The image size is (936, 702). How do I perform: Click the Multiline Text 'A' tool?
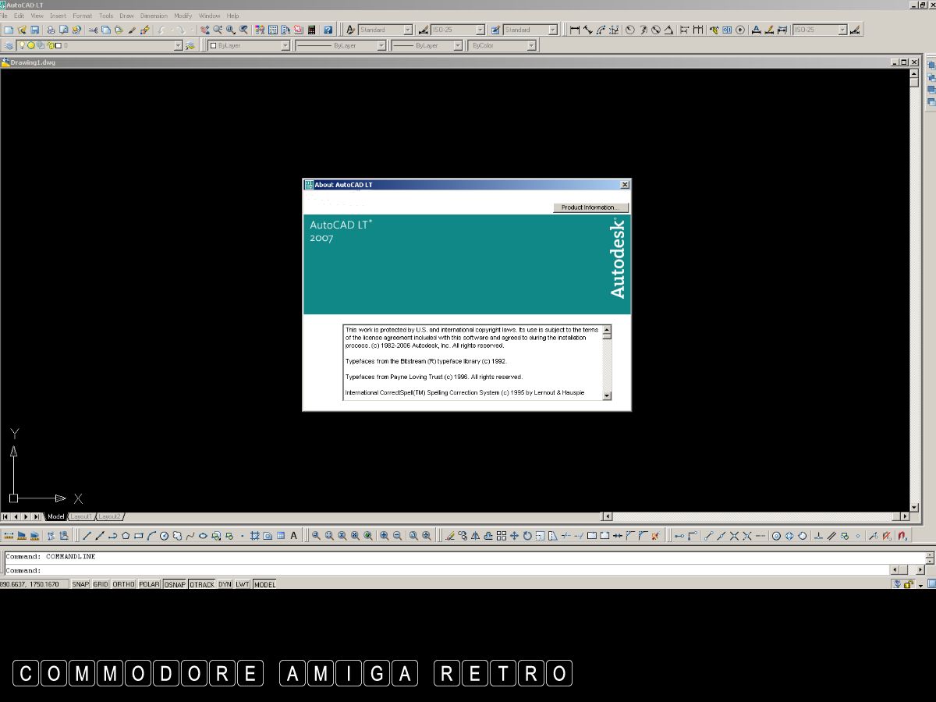(x=294, y=536)
